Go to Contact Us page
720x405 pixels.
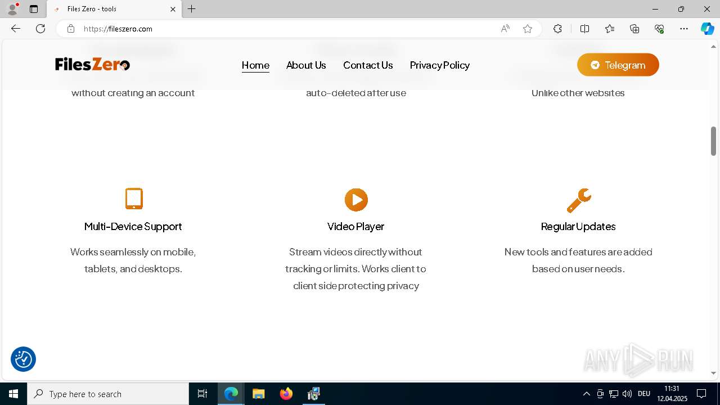pyautogui.click(x=368, y=65)
